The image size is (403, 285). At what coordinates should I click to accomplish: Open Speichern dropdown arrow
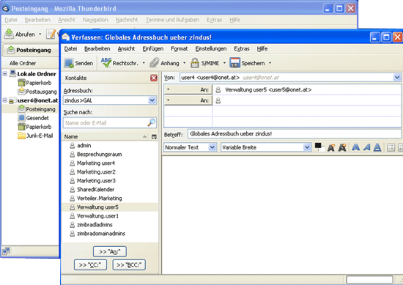tap(270, 63)
